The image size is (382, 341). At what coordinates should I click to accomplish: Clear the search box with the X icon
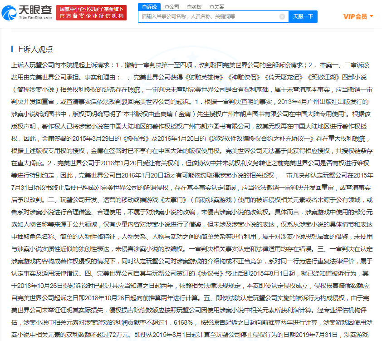[282, 17]
